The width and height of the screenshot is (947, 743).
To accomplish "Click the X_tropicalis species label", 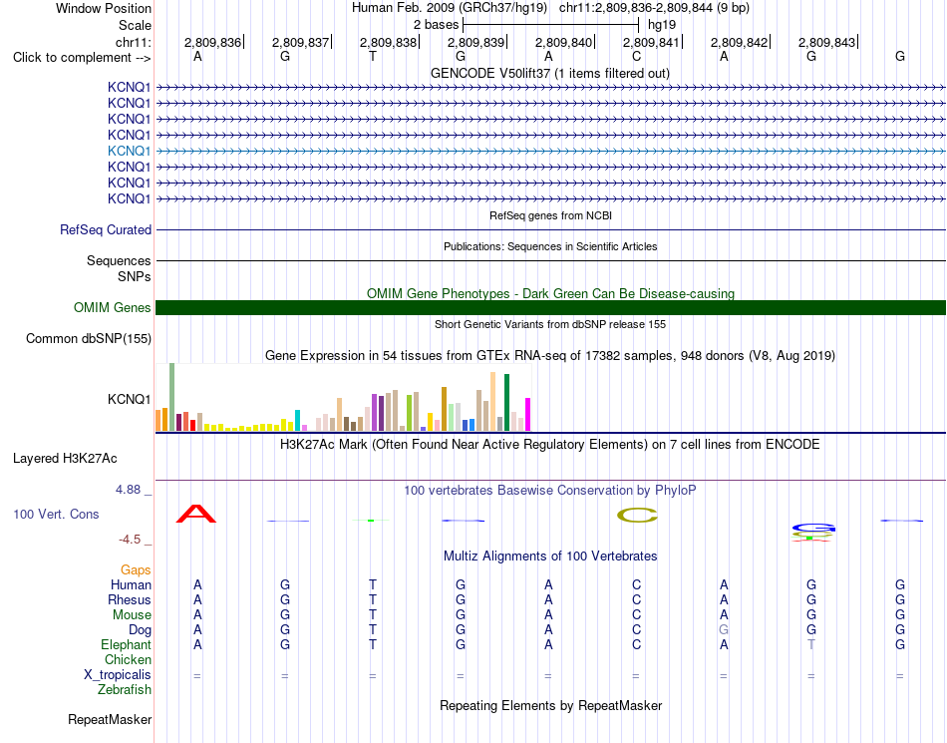I will tap(118, 675).
